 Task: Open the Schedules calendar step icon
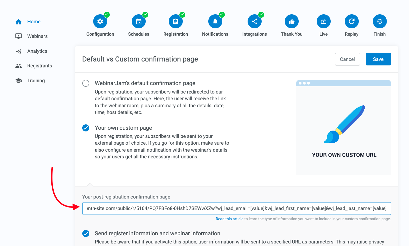tap(139, 21)
